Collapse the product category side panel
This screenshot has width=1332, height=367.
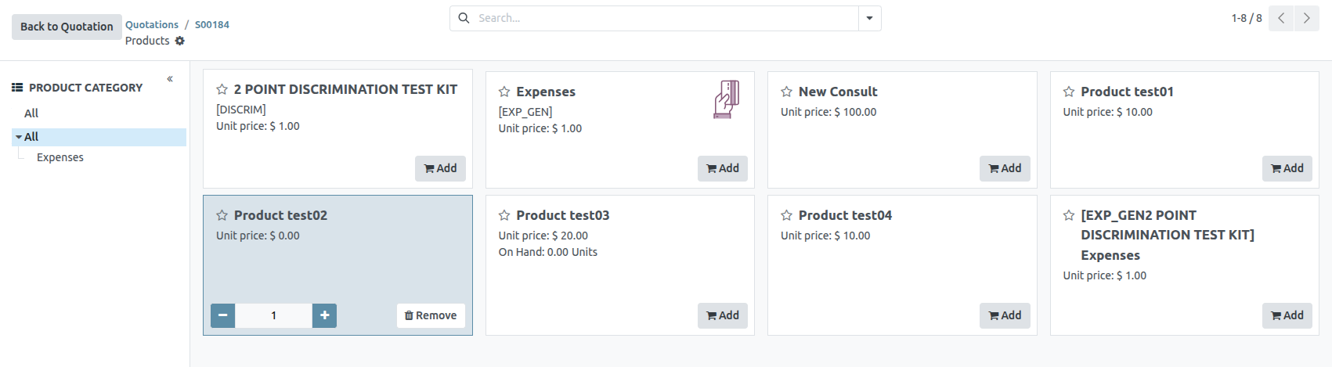click(170, 79)
